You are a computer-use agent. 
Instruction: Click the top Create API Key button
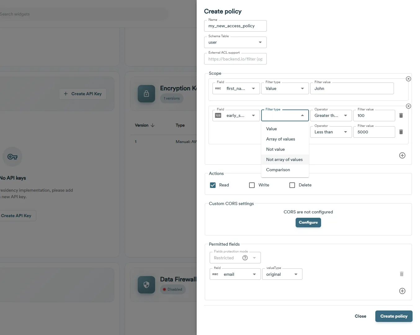tap(83, 94)
